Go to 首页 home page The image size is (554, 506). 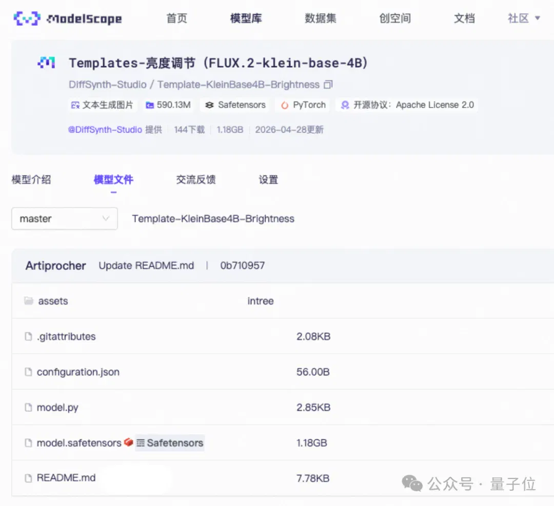(x=176, y=18)
